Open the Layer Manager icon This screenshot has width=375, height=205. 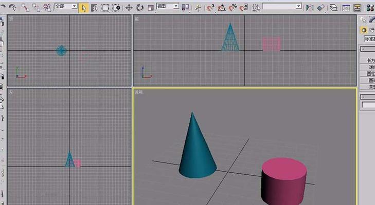click(333, 8)
